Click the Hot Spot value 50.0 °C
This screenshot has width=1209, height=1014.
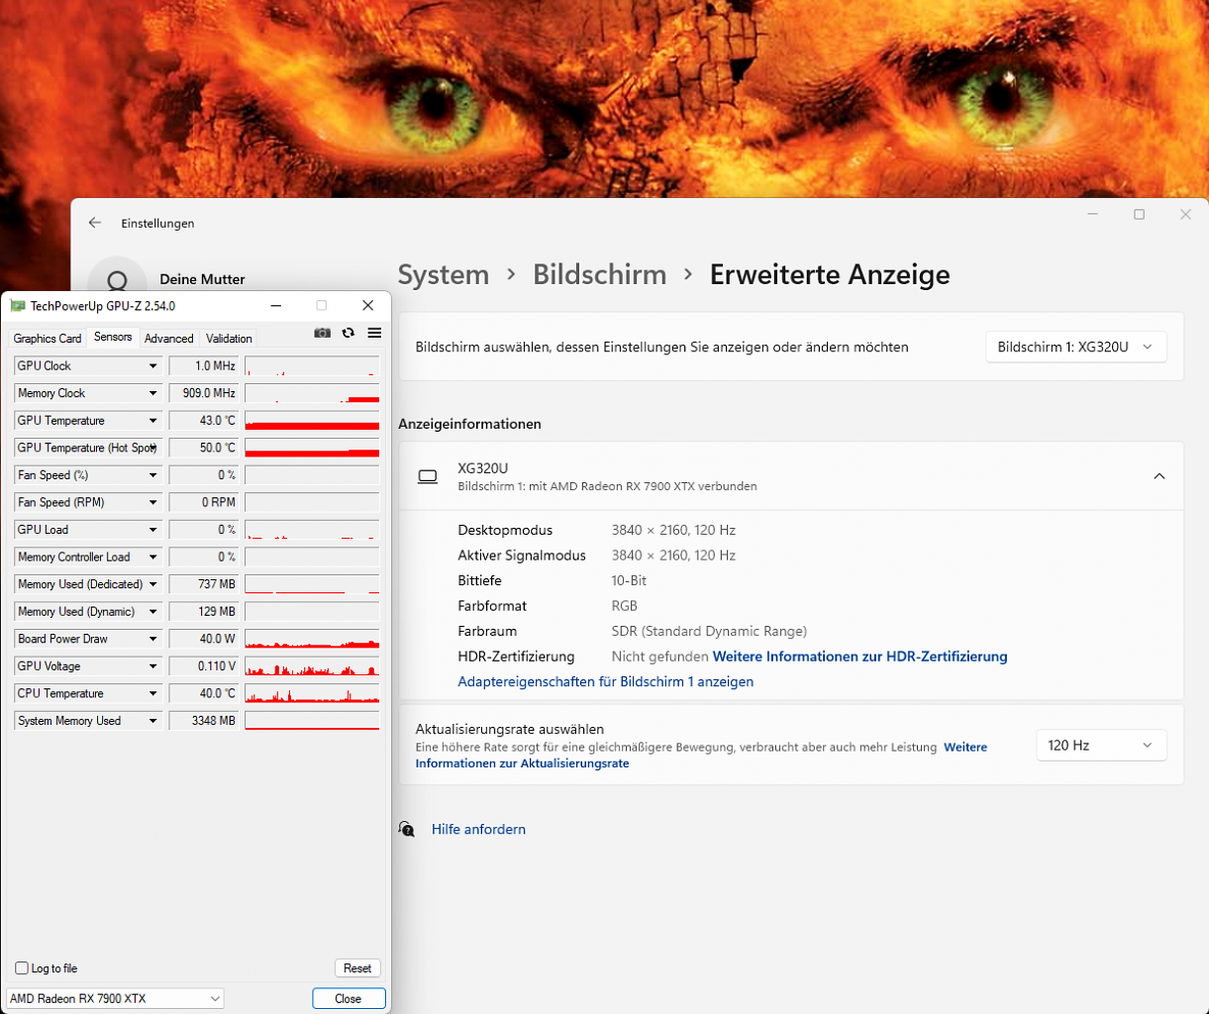(205, 448)
